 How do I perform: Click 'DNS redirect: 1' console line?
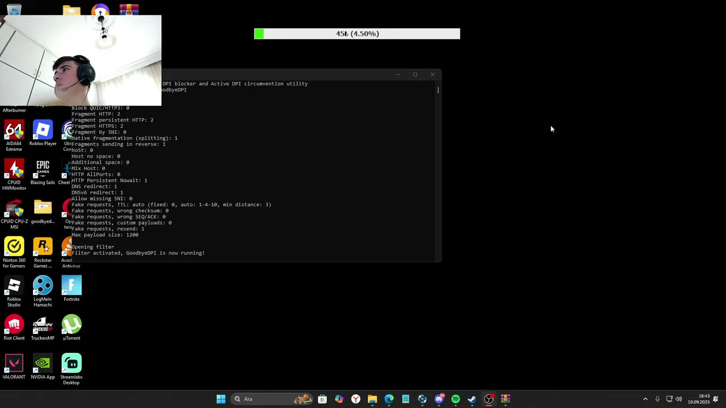point(94,186)
